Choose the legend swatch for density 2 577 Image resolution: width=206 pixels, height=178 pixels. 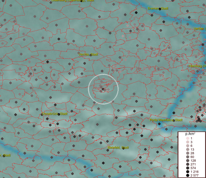coord(188,175)
